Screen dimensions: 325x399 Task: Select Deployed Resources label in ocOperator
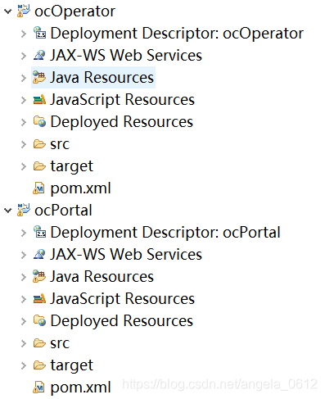(122, 122)
